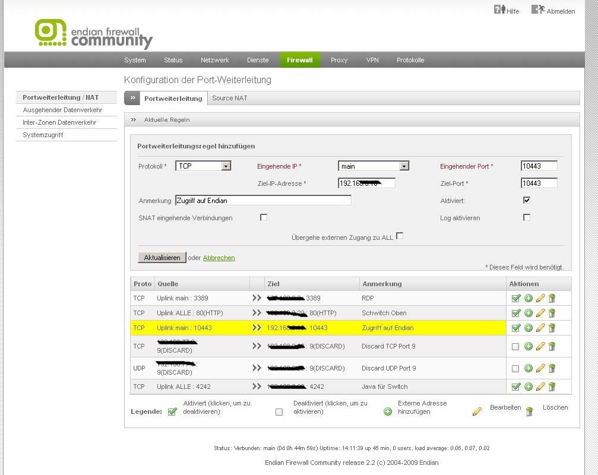Activate the Discard UDP Port 9 rule checkbox
Screen dimensions: 598x475
[x=515, y=369]
